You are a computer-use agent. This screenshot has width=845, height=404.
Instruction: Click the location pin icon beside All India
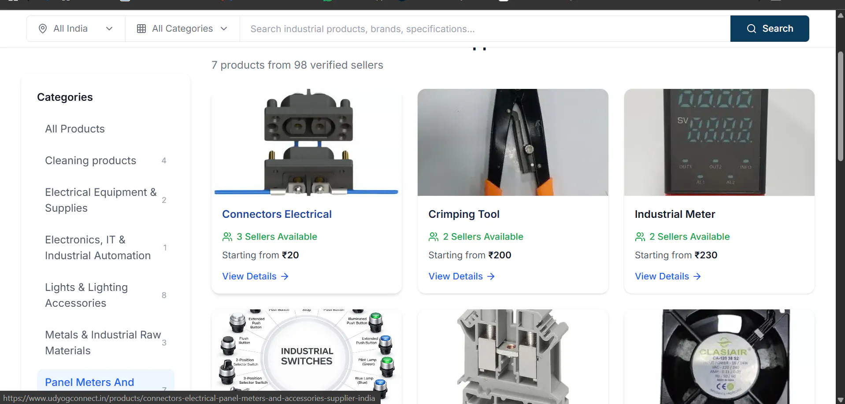point(43,29)
